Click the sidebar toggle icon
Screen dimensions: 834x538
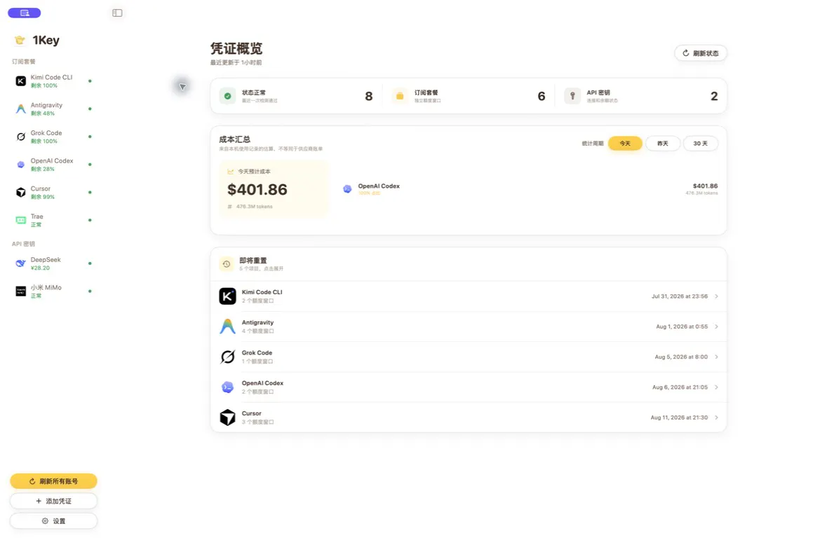point(117,13)
